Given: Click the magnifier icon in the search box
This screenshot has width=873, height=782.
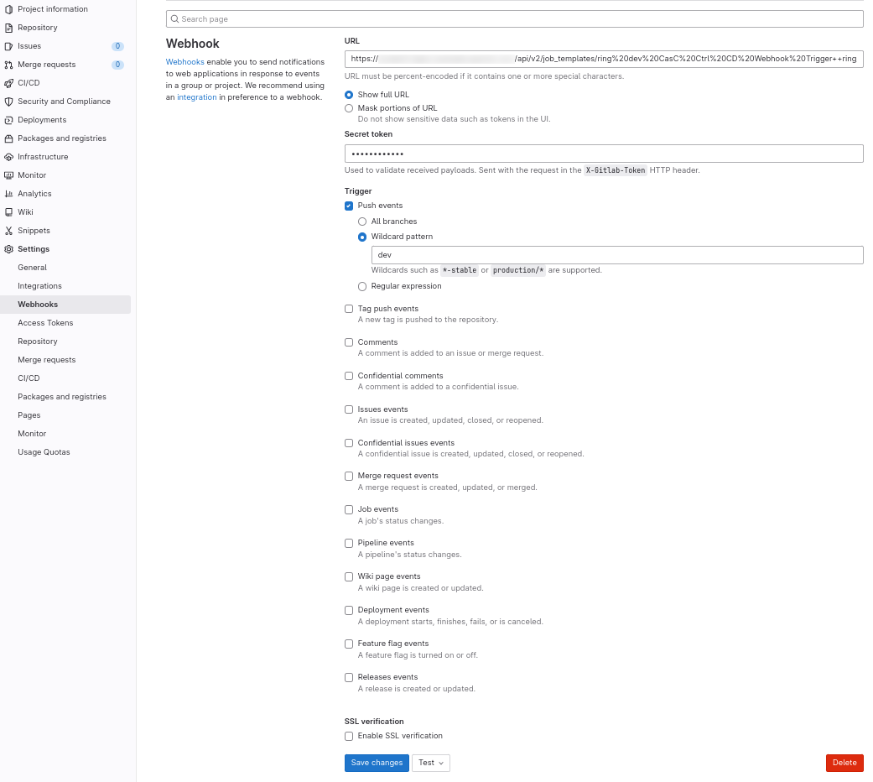Looking at the screenshot, I should tap(174, 19).
